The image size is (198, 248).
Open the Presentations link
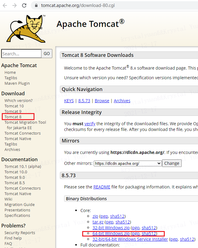pyautogui.click(x=18, y=210)
